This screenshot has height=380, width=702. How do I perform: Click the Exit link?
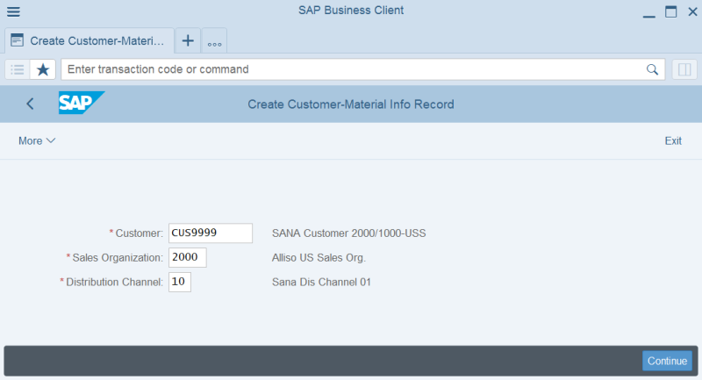673,140
